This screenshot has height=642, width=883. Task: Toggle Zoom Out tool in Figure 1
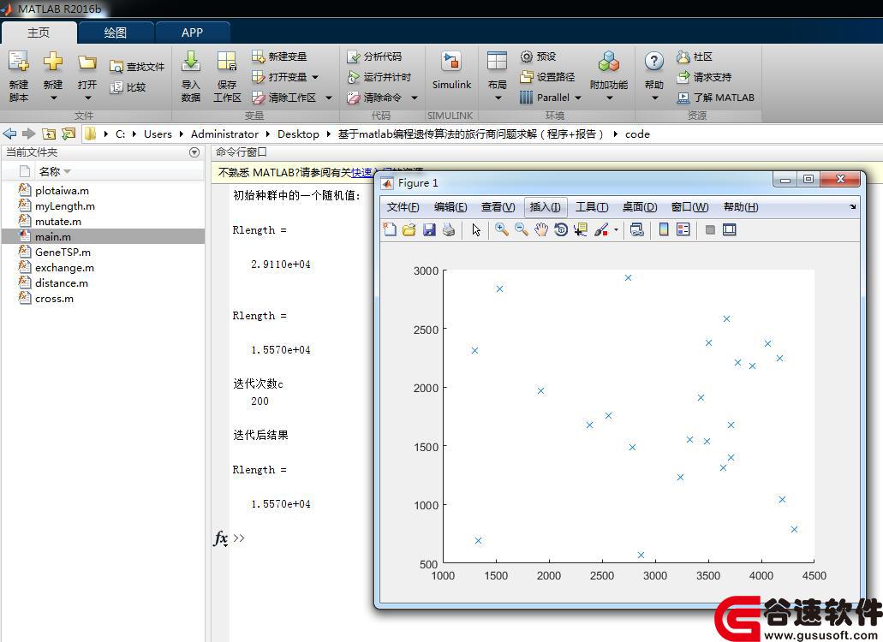coord(522,229)
